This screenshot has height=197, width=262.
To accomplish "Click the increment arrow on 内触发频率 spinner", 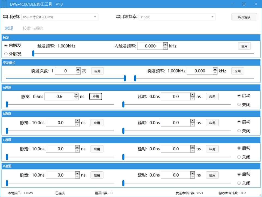I will click(165, 44).
